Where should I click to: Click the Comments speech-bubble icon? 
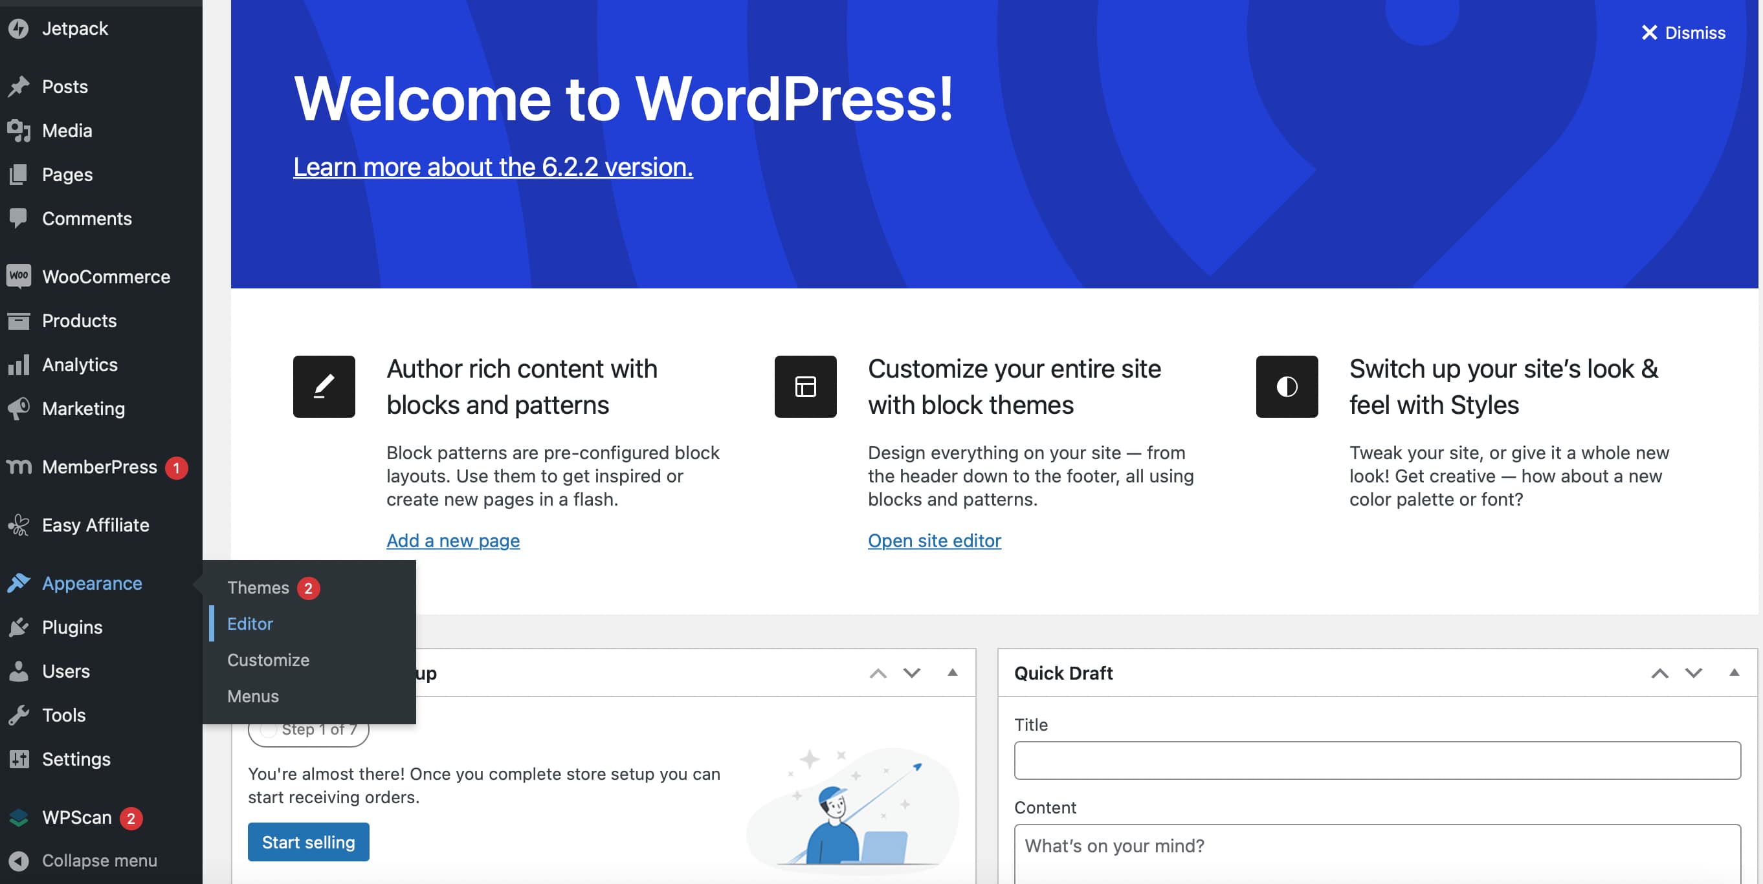[x=19, y=218]
